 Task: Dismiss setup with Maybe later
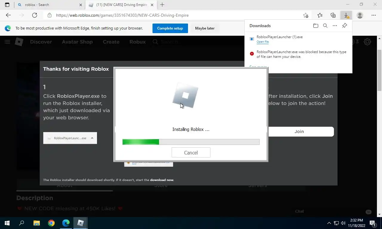click(205, 28)
